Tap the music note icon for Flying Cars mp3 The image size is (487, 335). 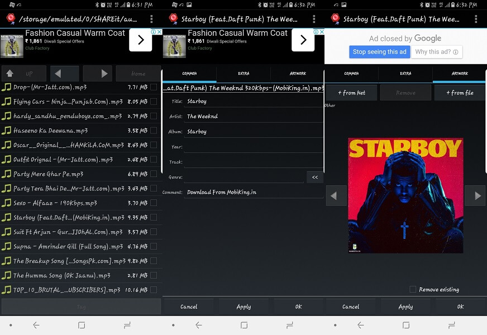6,102
